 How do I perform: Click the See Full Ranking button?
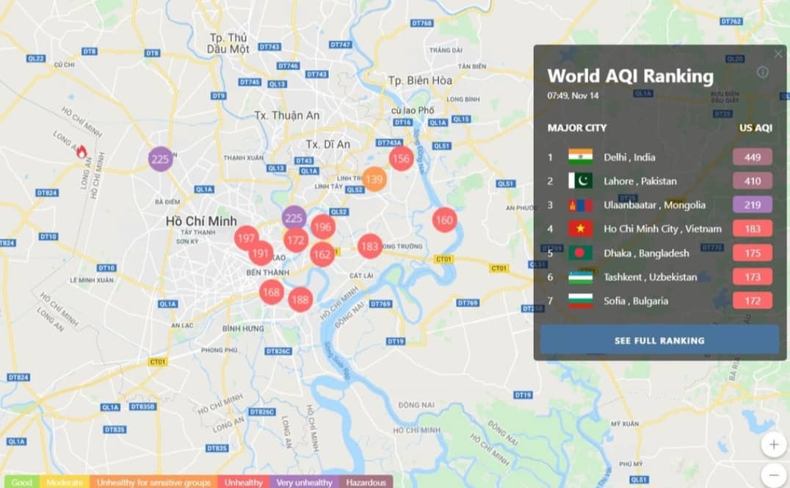pos(659,340)
